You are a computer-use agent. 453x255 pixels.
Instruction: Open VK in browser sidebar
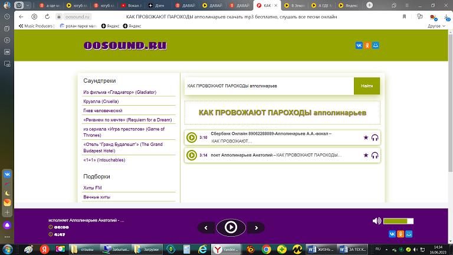(x=7, y=174)
